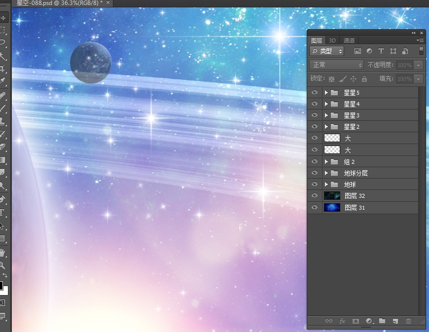Select the Gradient tool
Image resolution: width=429 pixels, height=332 pixels.
tap(3, 160)
